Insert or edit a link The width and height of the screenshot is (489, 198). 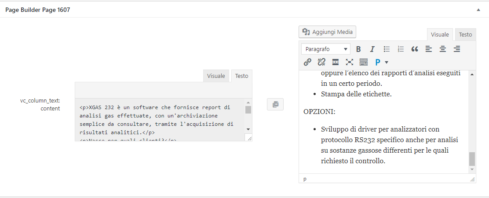[x=308, y=62]
